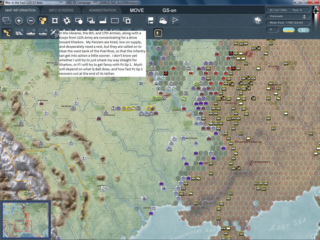The image size is (320, 240).
Task: Click the sun and cloud weather icon
Action: 163,20
